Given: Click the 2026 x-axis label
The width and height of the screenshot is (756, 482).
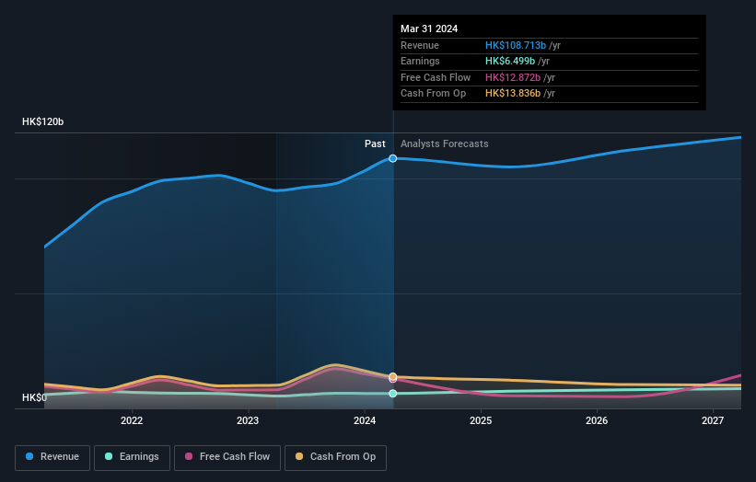Looking at the screenshot, I should pos(597,420).
